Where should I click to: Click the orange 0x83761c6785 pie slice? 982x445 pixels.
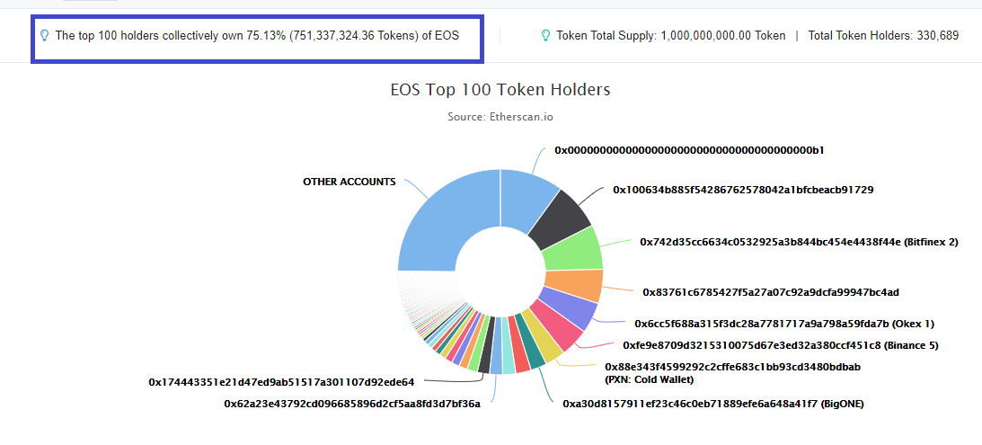(575, 285)
